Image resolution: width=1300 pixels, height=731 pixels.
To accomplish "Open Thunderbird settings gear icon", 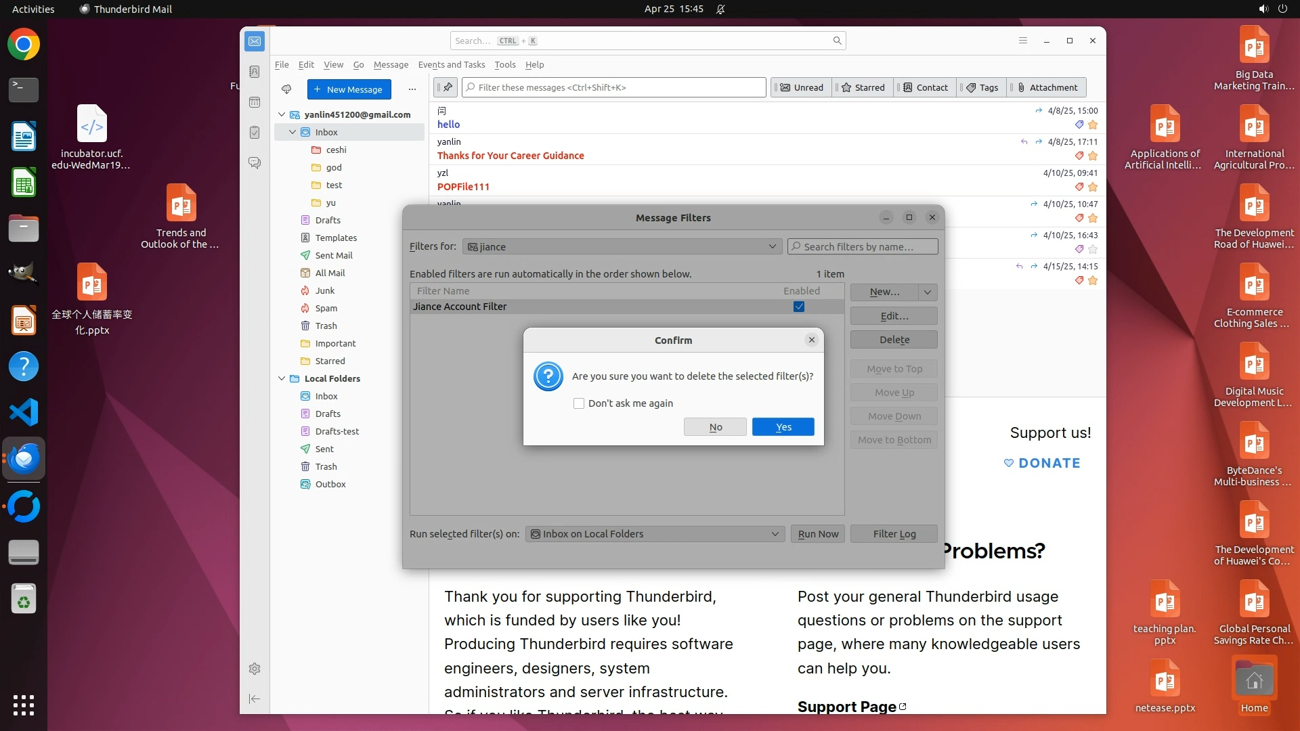I will pos(255,669).
